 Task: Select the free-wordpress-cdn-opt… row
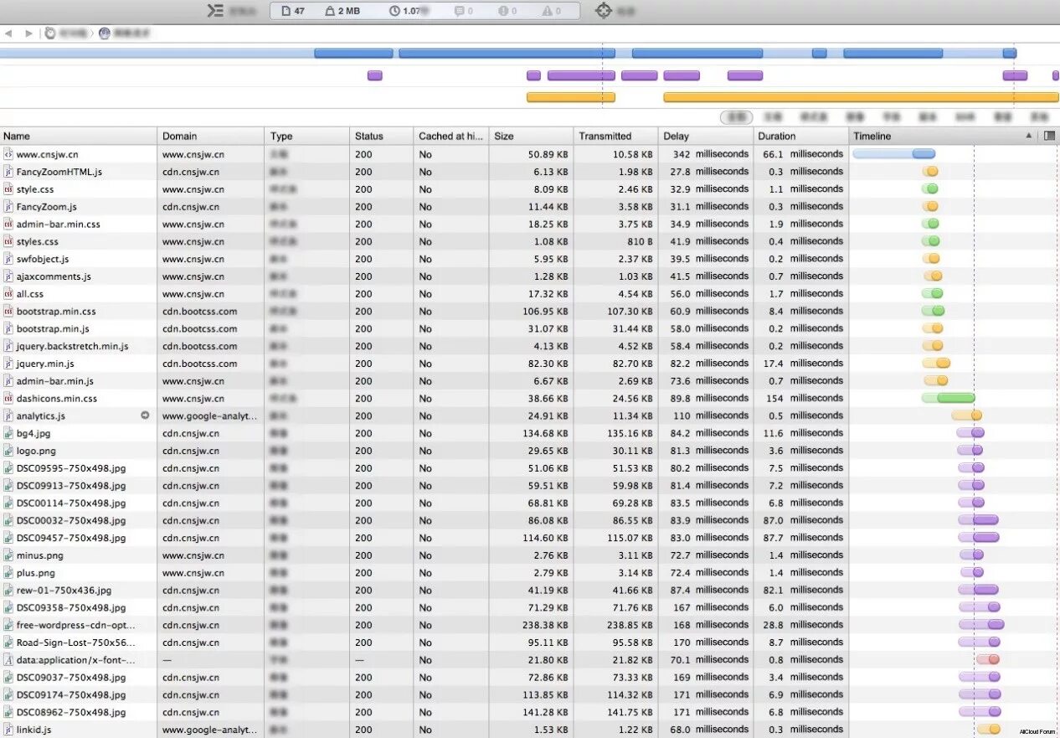[x=530, y=625]
